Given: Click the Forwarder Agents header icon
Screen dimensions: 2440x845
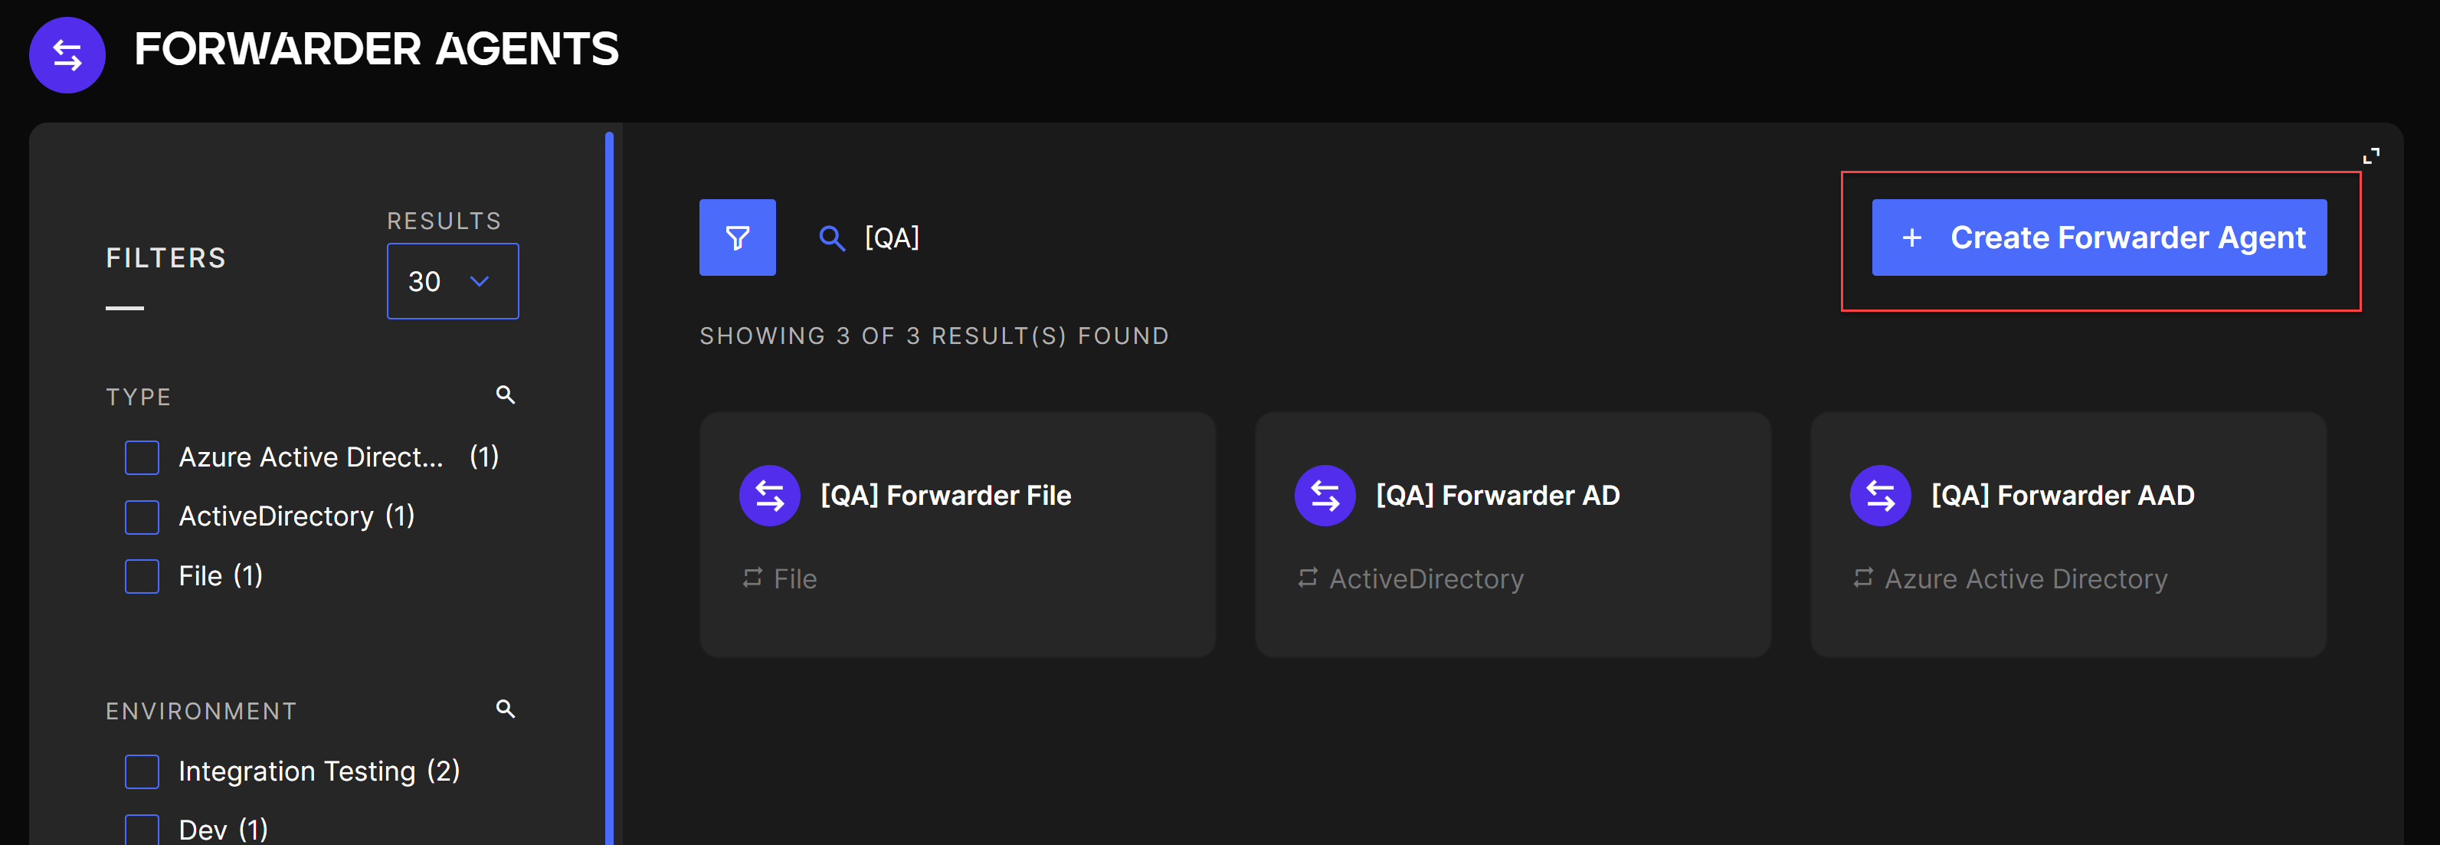Looking at the screenshot, I should (67, 55).
